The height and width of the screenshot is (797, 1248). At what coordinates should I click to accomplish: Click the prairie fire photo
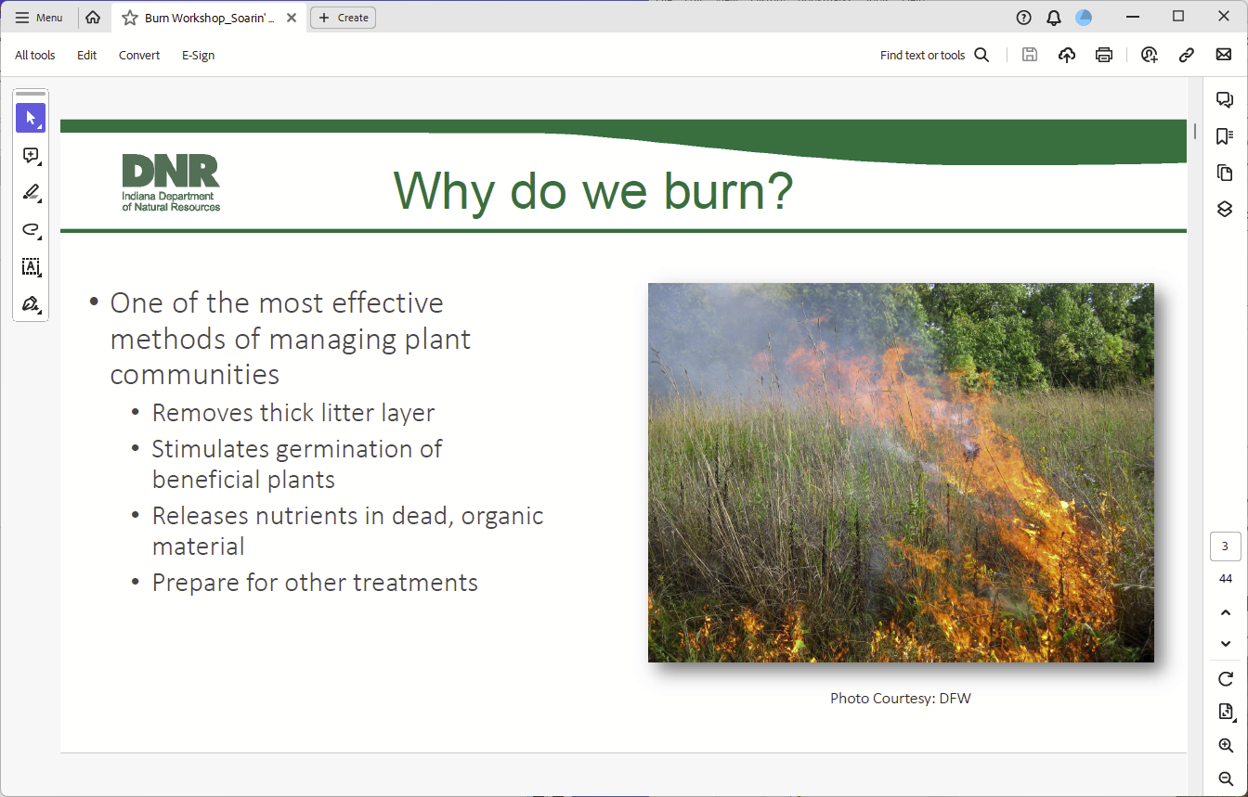901,472
